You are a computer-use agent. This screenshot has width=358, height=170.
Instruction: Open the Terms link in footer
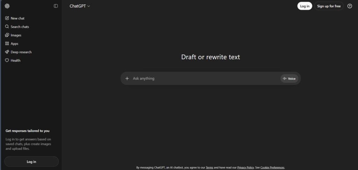[209, 168]
